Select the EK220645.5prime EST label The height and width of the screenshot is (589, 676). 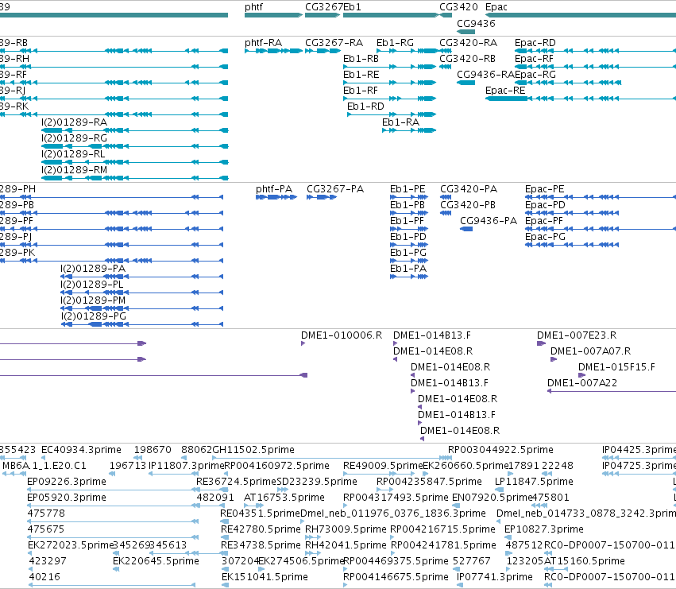pyautogui.click(x=156, y=561)
